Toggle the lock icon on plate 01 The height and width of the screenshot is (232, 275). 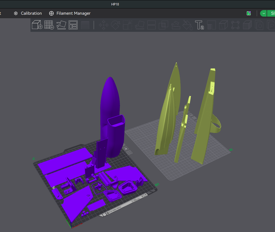[x=126, y=149]
